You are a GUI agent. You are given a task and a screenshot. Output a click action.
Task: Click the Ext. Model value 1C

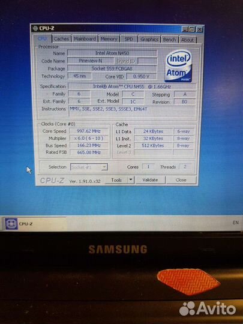133,101
